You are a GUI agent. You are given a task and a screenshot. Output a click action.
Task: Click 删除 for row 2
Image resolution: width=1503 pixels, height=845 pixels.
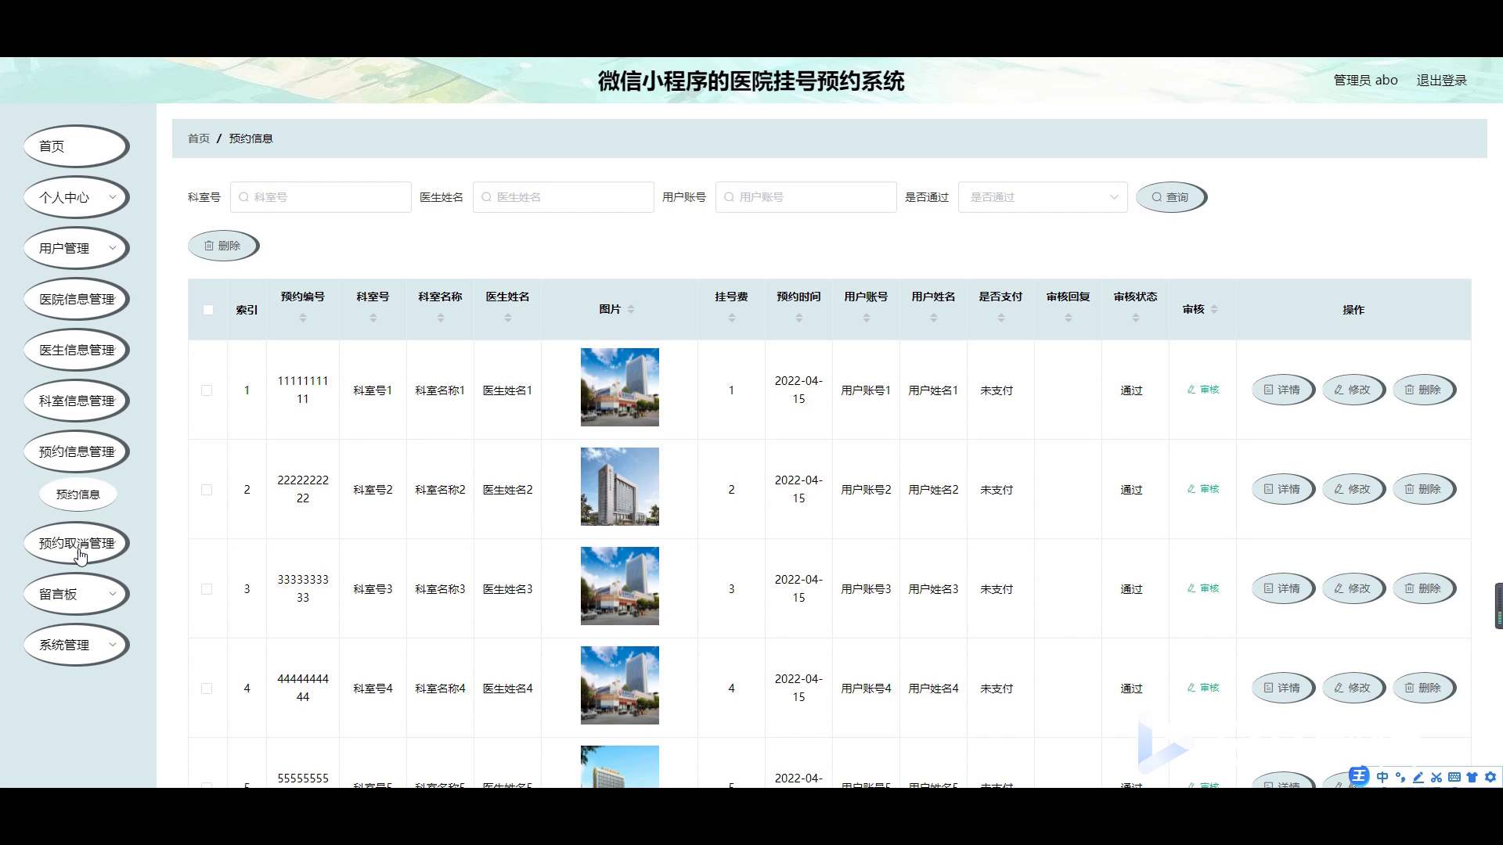tap(1424, 489)
